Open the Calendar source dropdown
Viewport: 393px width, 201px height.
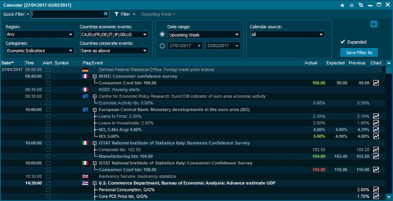pos(287,34)
